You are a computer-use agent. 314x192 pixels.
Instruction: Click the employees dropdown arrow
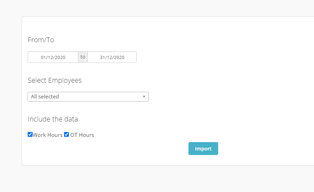coord(144,97)
